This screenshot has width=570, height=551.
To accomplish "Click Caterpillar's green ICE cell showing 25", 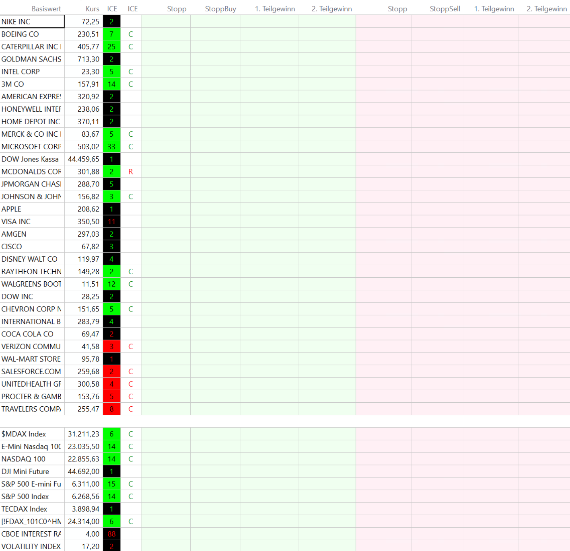I will point(111,47).
